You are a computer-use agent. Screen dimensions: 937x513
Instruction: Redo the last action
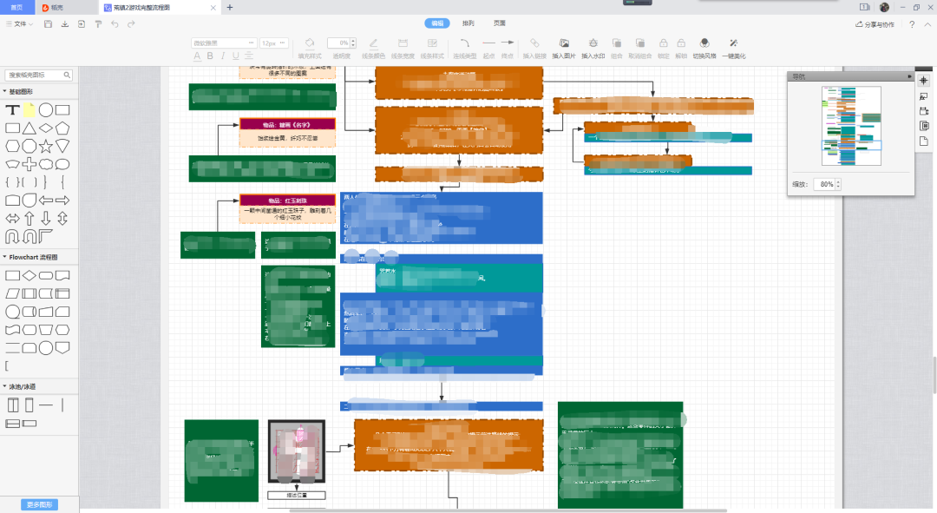(132, 24)
